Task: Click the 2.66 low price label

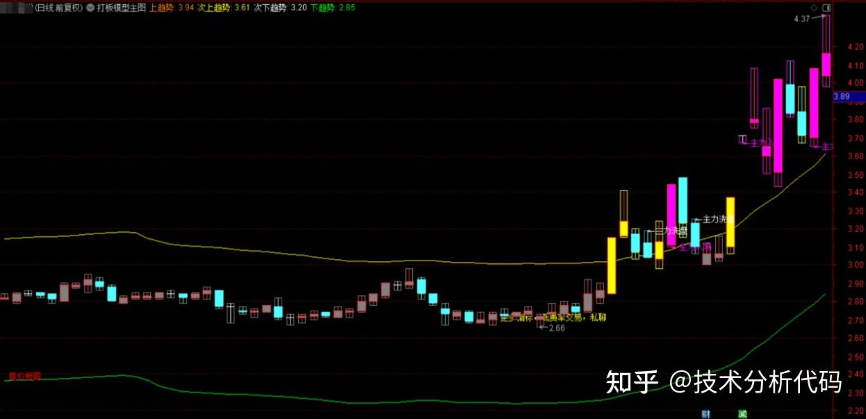Action: point(557,328)
